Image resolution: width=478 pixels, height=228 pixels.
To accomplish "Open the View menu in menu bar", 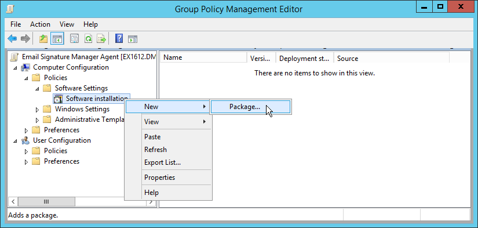I will point(67,24).
